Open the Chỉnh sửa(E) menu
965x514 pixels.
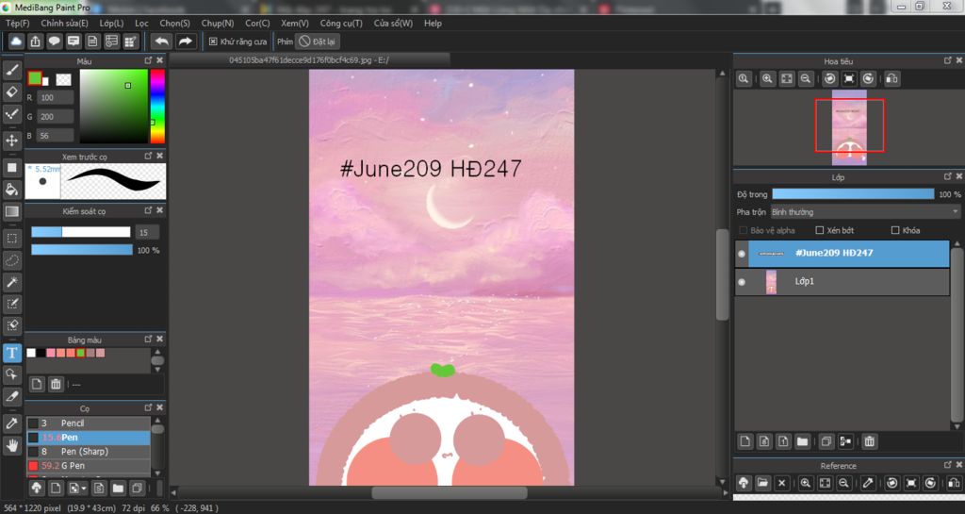click(65, 23)
